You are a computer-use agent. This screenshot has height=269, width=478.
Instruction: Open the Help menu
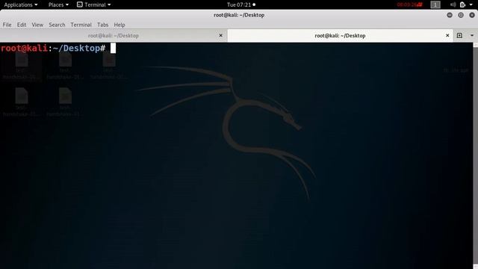pyautogui.click(x=119, y=25)
